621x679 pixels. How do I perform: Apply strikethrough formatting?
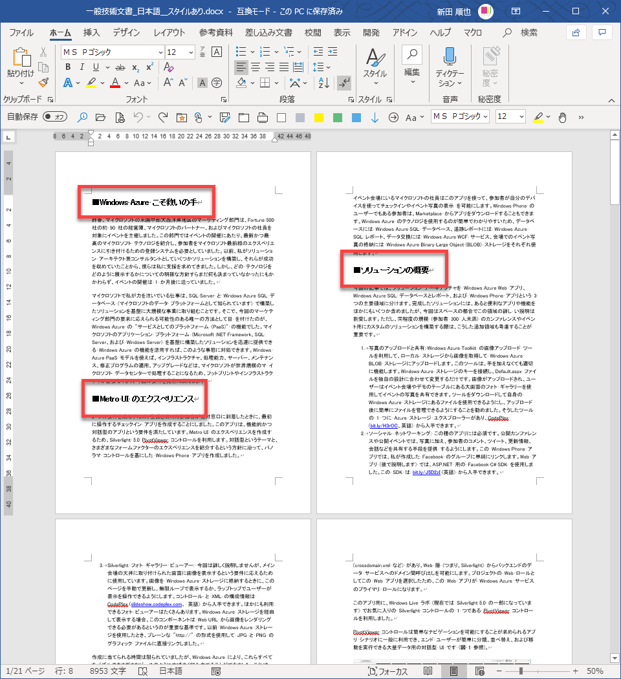[x=120, y=67]
